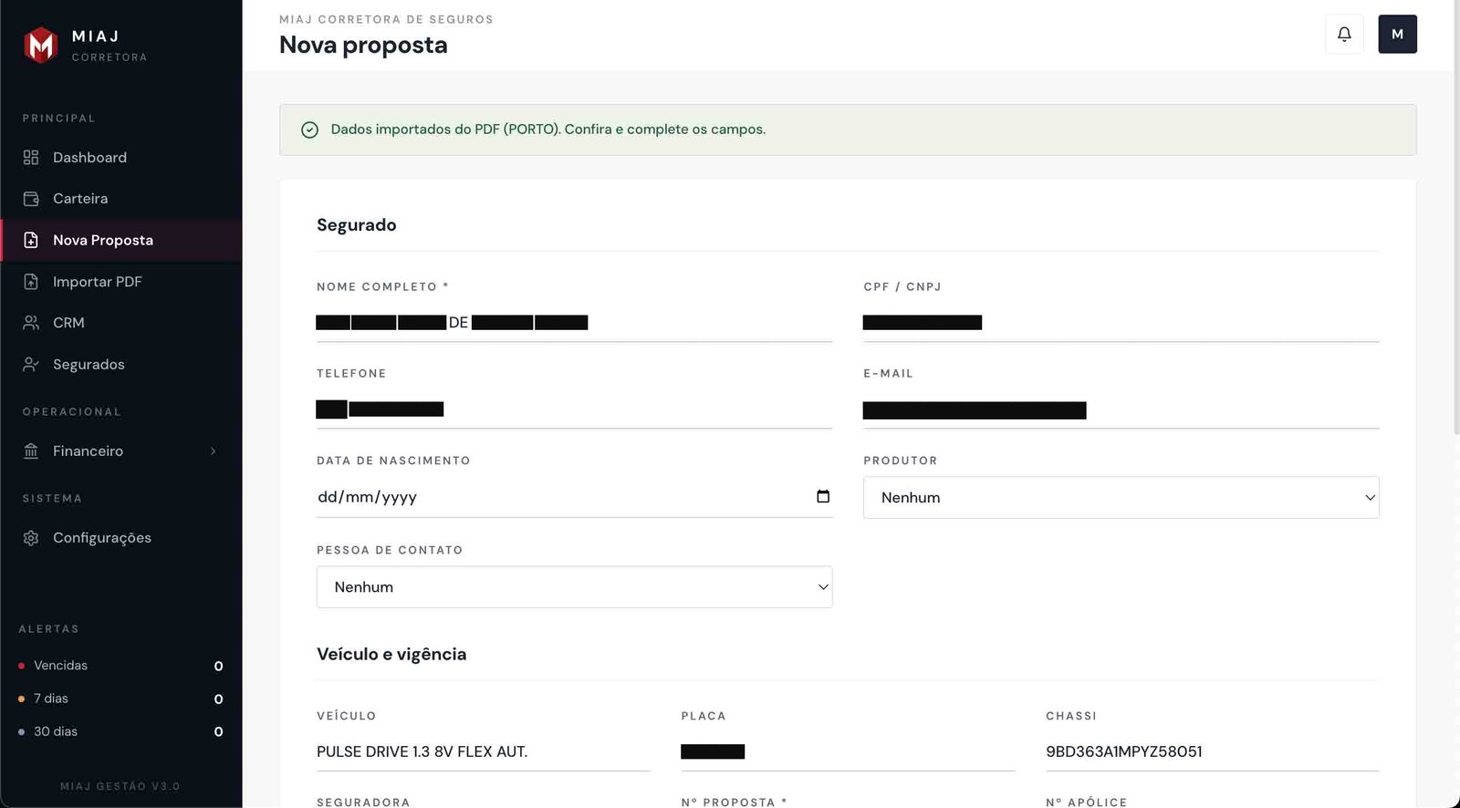Click the Dashboard grid icon in sidebar
Screen dimensions: 1460x808
[x=31, y=158]
